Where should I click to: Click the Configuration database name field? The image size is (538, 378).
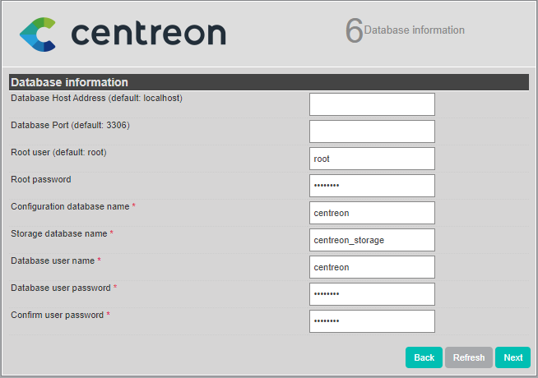coord(372,213)
